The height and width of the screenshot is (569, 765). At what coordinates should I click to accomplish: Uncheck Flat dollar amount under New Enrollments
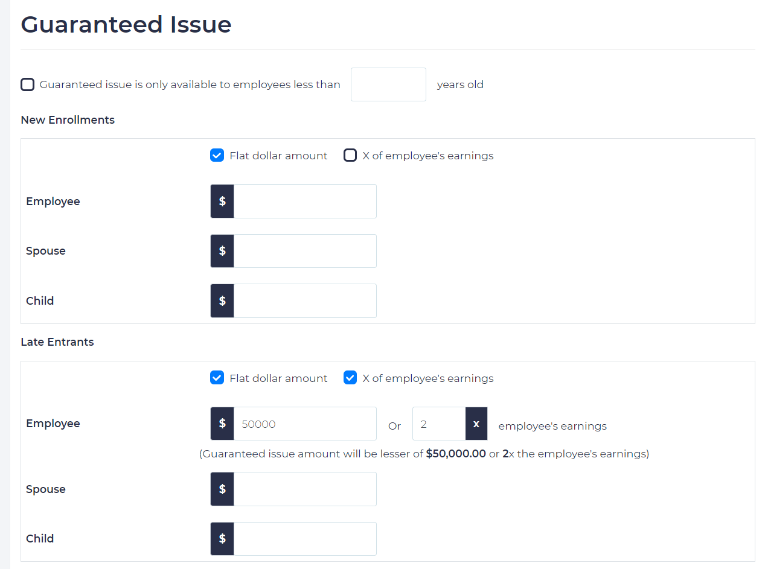[x=217, y=156]
